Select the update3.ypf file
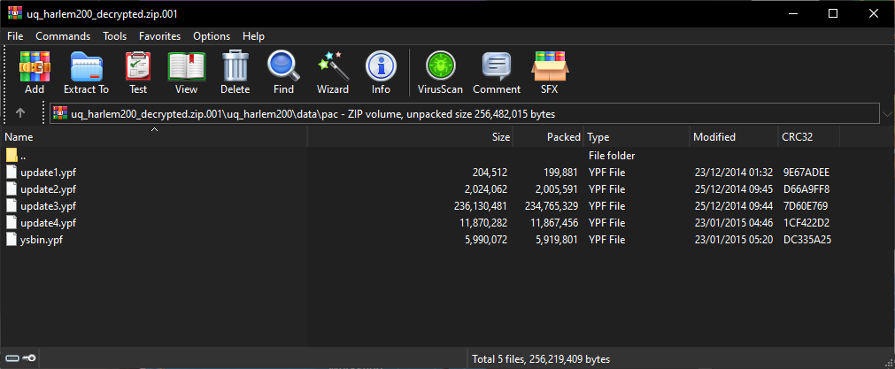Image resolution: width=895 pixels, height=369 pixels. [48, 206]
